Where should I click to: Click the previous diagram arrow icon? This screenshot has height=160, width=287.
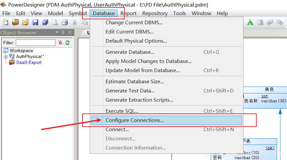pyautogui.click(x=270, y=23)
